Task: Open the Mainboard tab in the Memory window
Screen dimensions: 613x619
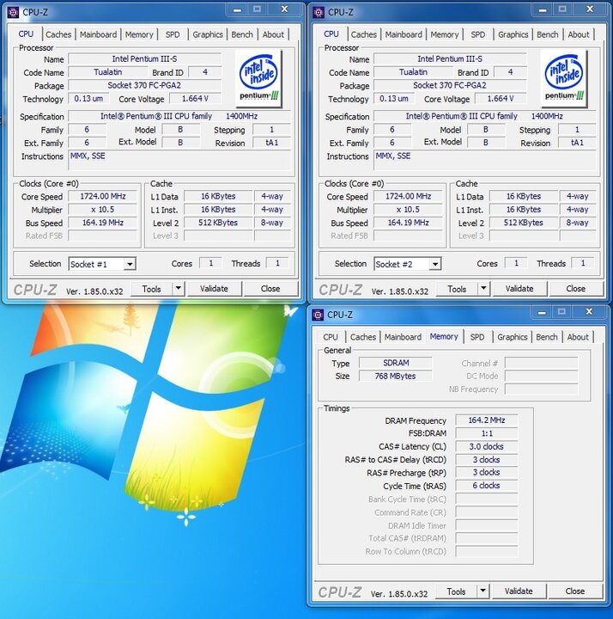Action: pos(403,337)
